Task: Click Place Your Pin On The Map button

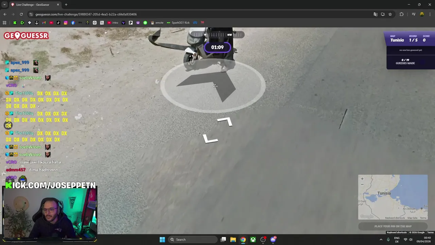Action: click(393, 226)
